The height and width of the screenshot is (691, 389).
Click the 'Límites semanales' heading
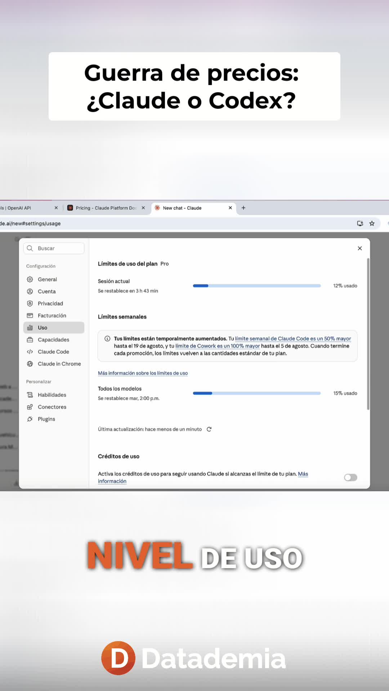(x=122, y=317)
